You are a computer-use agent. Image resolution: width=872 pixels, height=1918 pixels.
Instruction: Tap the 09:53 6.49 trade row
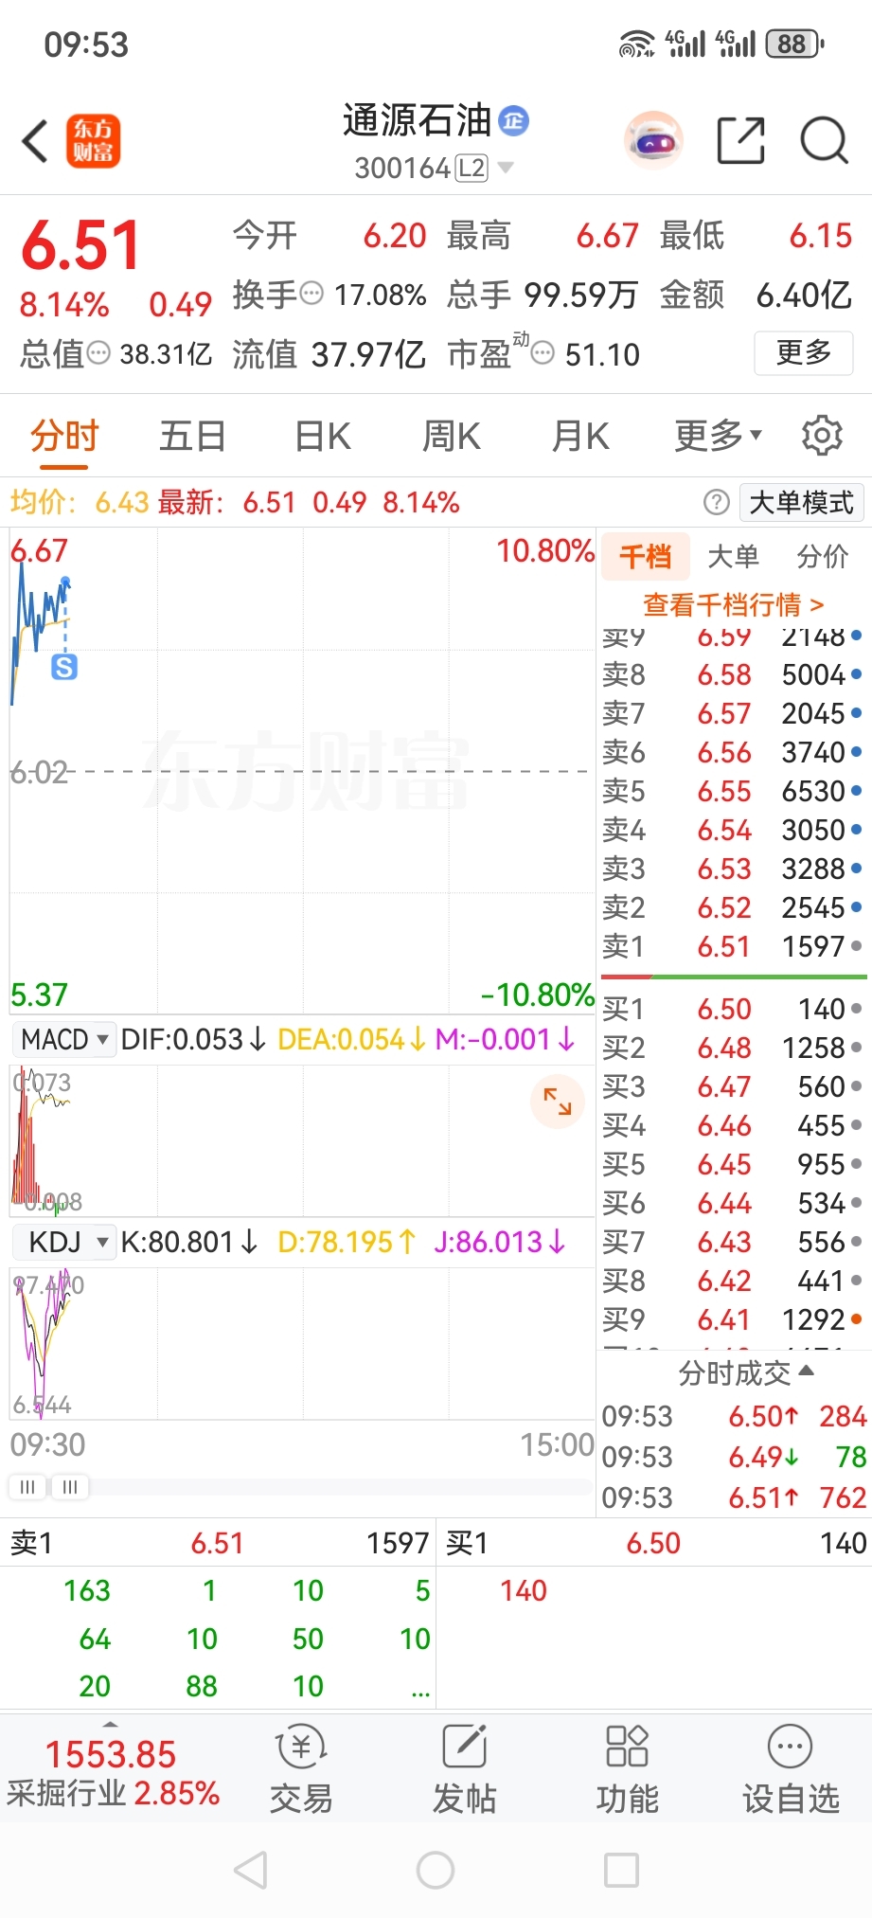tap(734, 1457)
